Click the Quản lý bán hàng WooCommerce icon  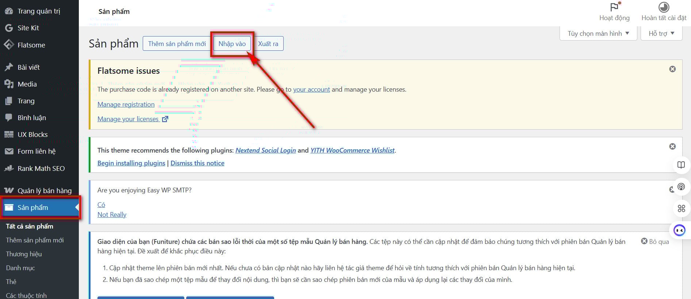coord(9,191)
